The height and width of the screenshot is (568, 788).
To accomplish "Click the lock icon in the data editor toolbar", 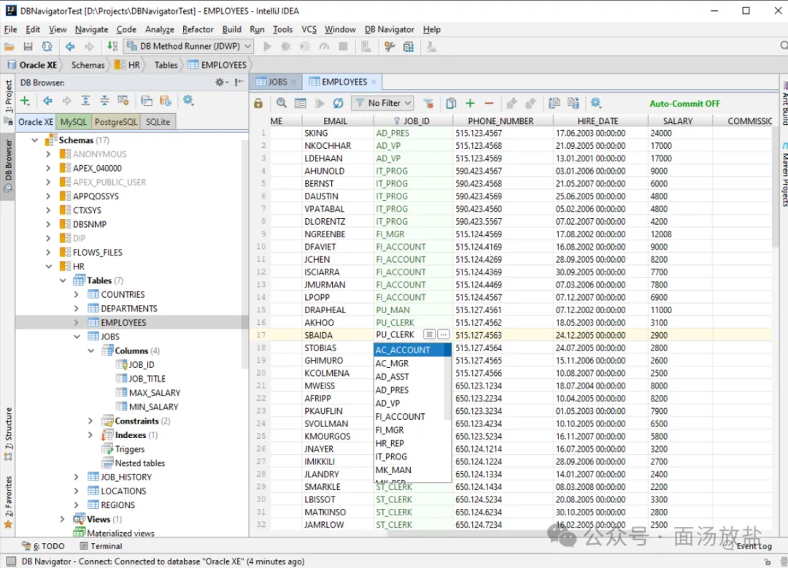I will point(258,104).
